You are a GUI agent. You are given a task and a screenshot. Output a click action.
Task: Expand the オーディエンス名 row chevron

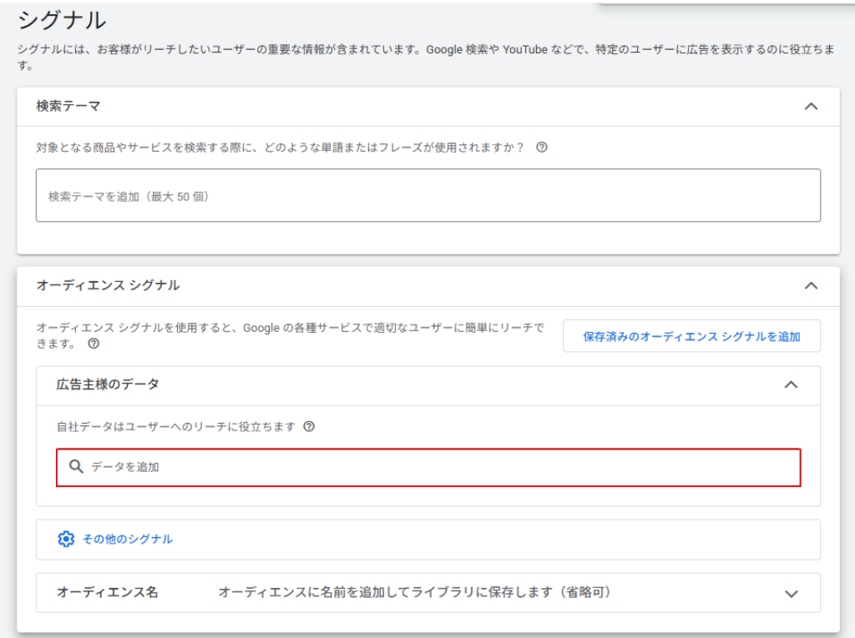tap(791, 594)
